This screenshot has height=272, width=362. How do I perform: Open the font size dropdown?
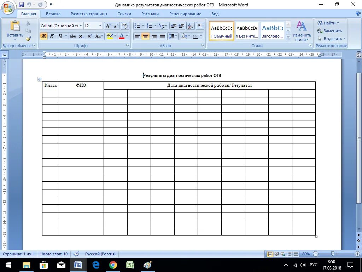(100, 26)
